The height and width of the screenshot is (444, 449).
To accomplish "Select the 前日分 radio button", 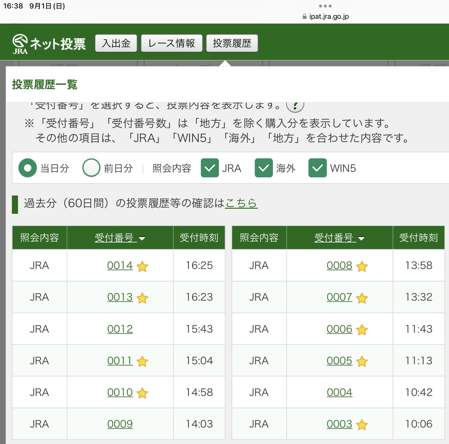I will pyautogui.click(x=91, y=168).
